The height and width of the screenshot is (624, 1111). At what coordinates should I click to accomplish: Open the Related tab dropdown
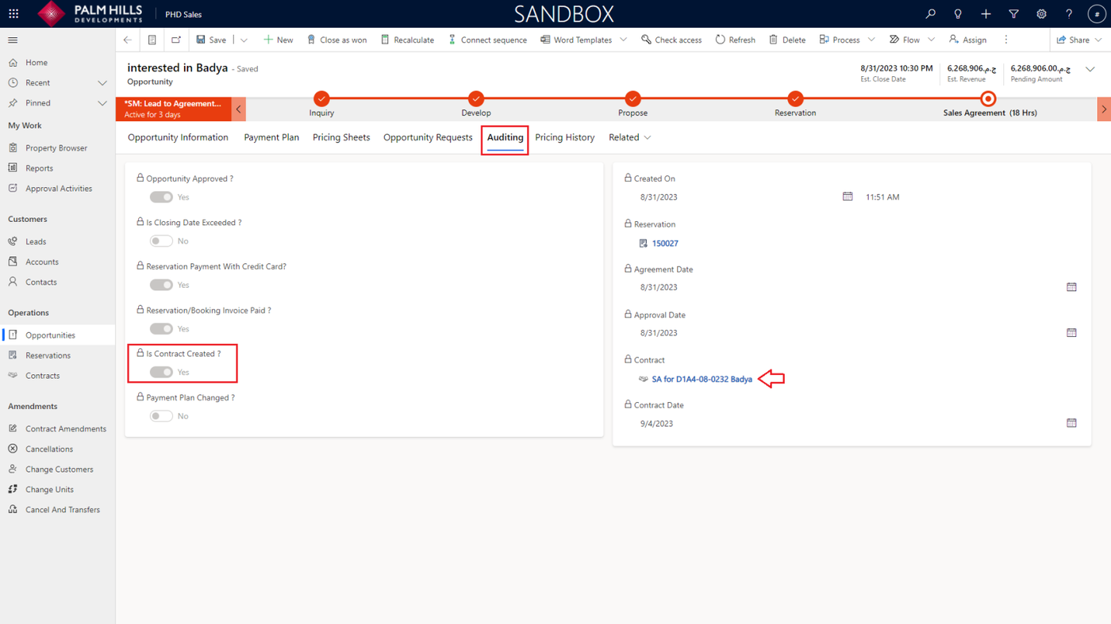(x=630, y=137)
